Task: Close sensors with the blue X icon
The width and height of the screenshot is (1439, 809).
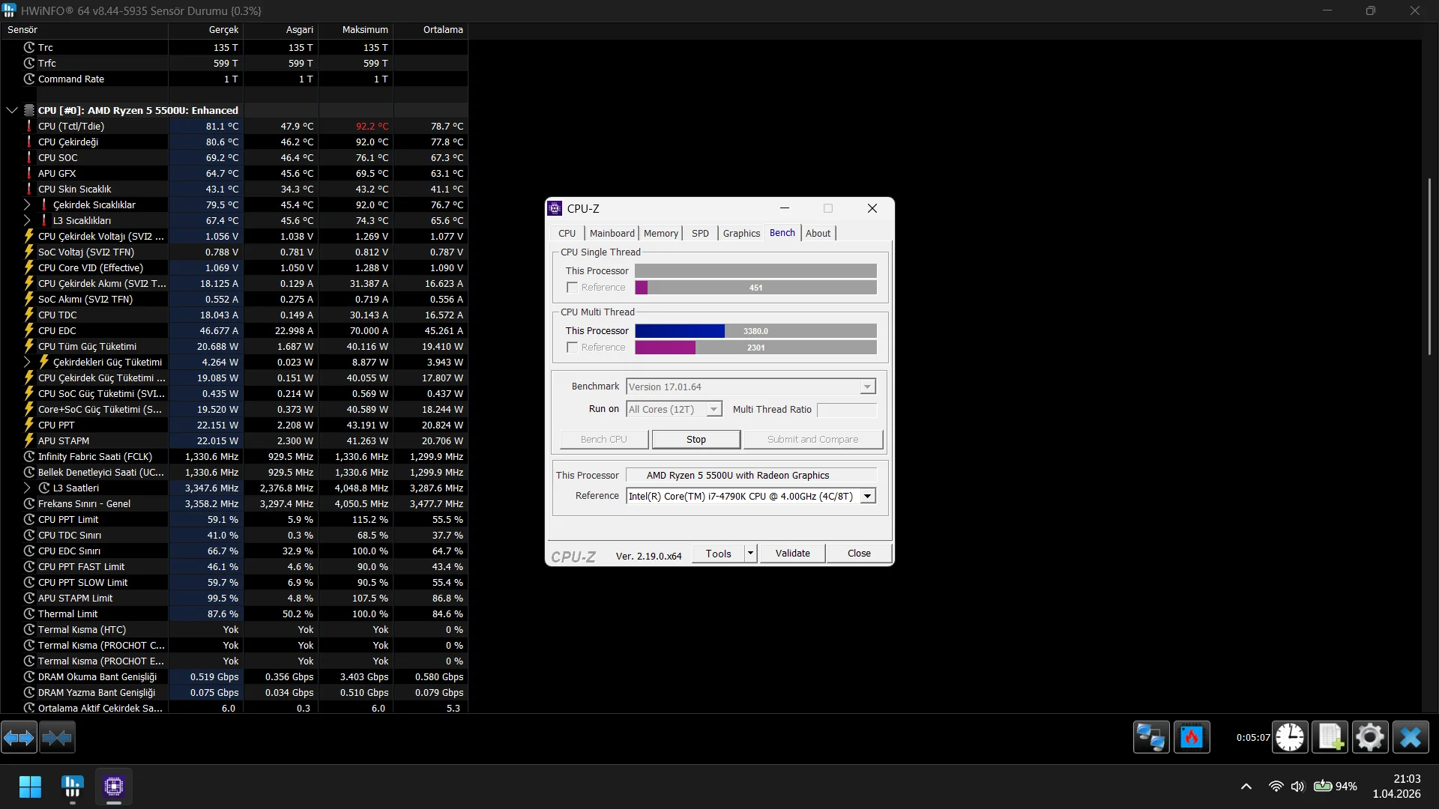Action: (x=1411, y=738)
